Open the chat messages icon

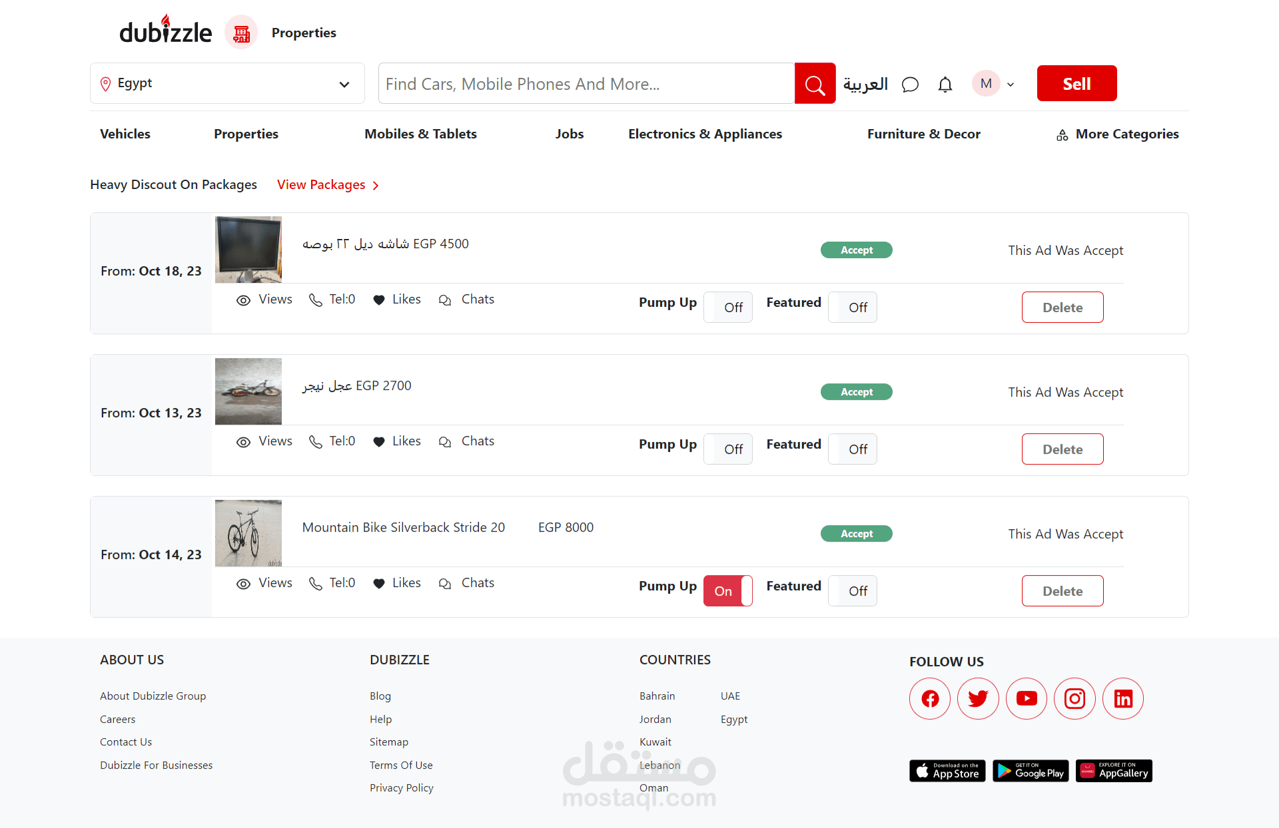pos(910,85)
